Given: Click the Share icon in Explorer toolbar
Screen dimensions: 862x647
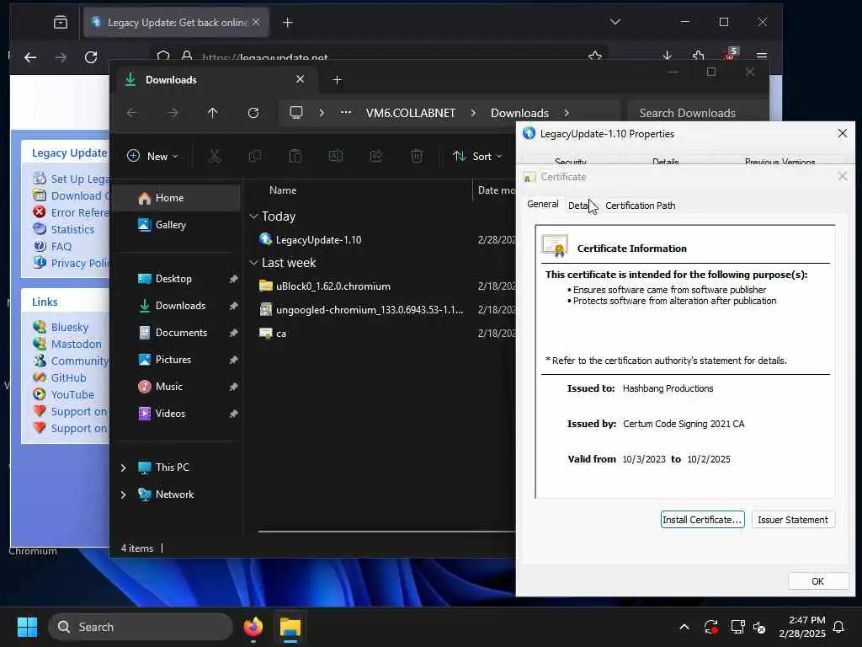Looking at the screenshot, I should click(x=376, y=156).
